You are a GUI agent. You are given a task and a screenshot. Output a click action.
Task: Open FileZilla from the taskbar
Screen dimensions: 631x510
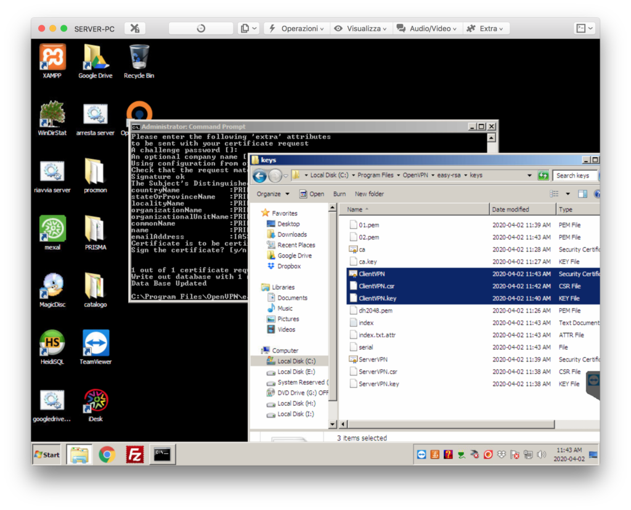pyautogui.click(x=134, y=455)
